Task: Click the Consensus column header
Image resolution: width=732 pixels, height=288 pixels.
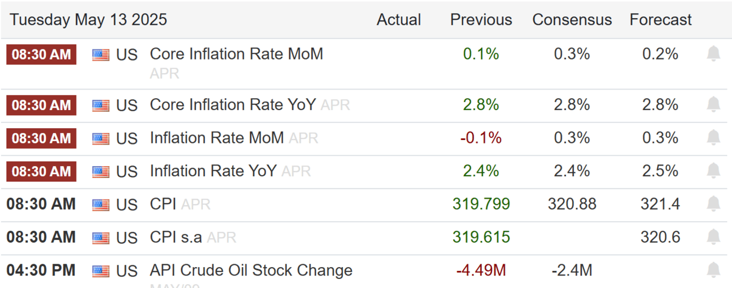Action: (572, 20)
